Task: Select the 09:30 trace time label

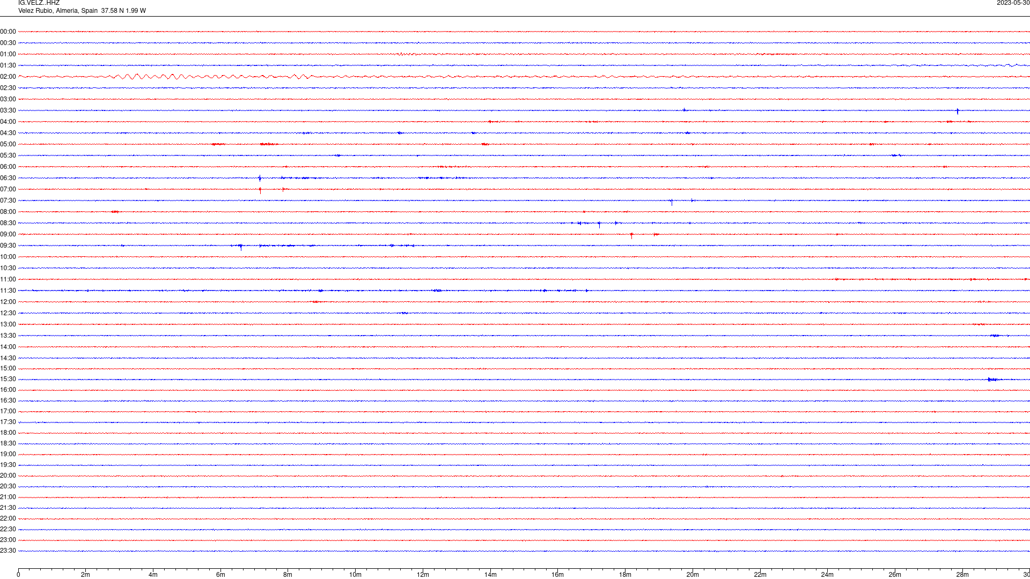Action: [x=8, y=246]
